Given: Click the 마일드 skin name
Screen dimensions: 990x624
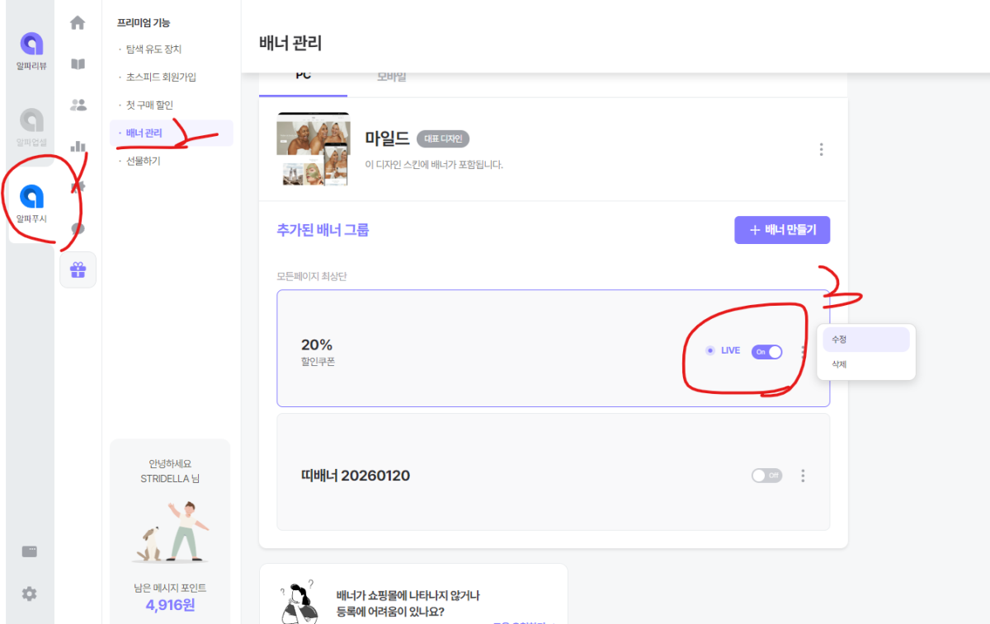Looking at the screenshot, I should [387, 138].
